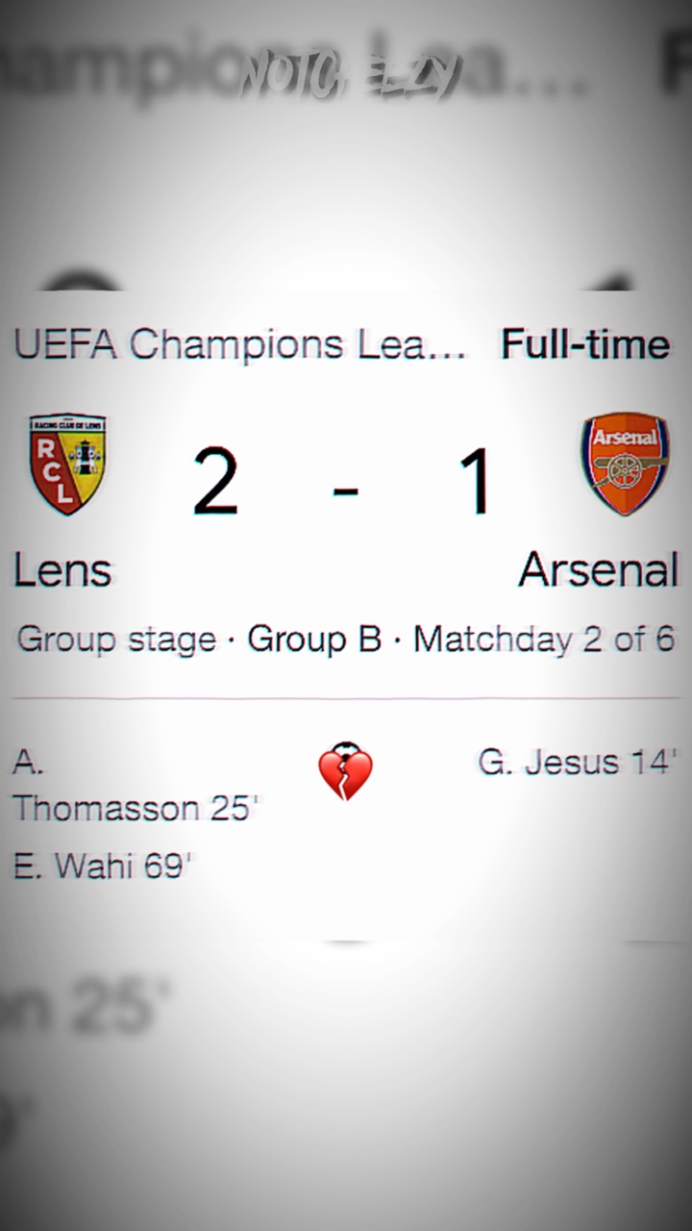Click Matchday 2 of 6
The width and height of the screenshot is (692, 1231).
pos(543,640)
